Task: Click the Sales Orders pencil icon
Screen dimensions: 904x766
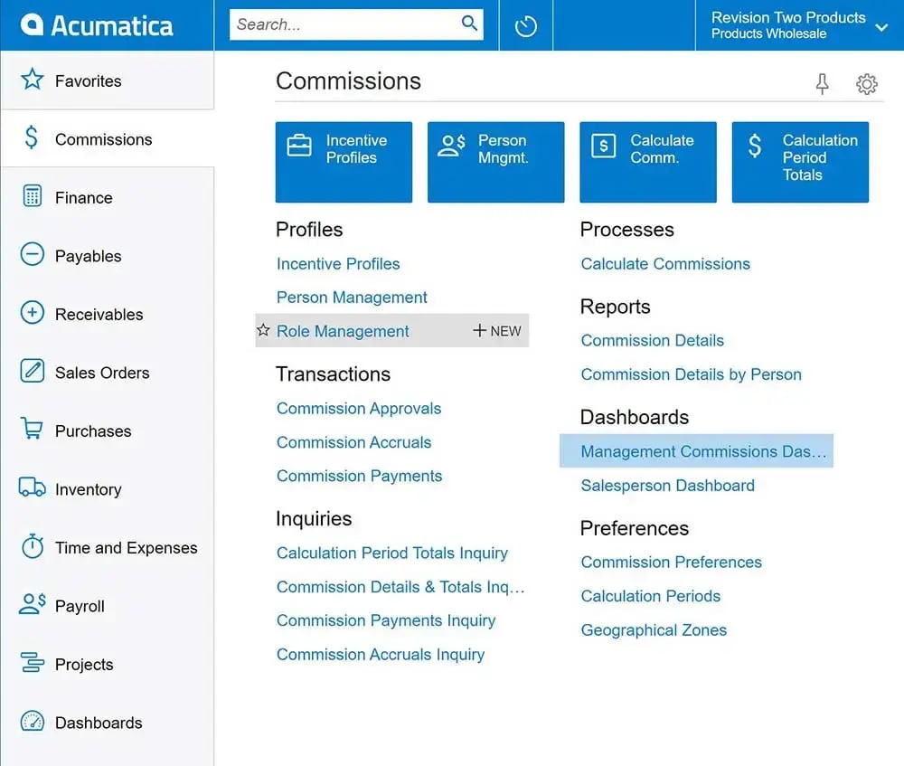Action: coord(33,371)
